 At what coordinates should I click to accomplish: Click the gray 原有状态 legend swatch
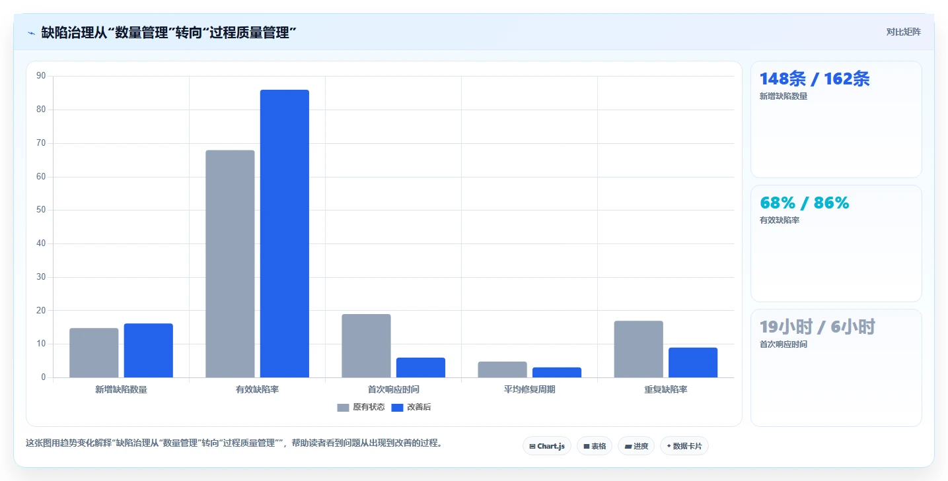(x=343, y=408)
